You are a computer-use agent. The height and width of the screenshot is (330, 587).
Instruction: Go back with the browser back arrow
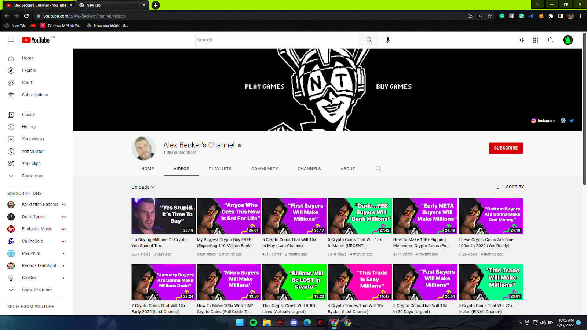click(x=7, y=16)
